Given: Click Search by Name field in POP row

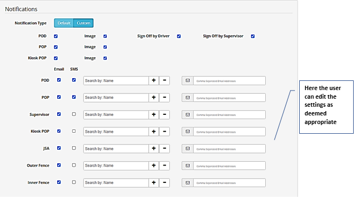Looking at the screenshot, I should (116, 98).
